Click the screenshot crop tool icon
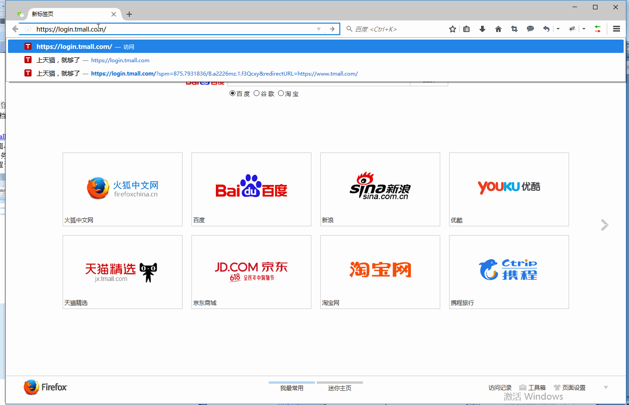The image size is (629, 405). pyautogui.click(x=514, y=29)
